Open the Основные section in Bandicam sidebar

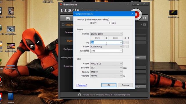[x=69, y=32]
